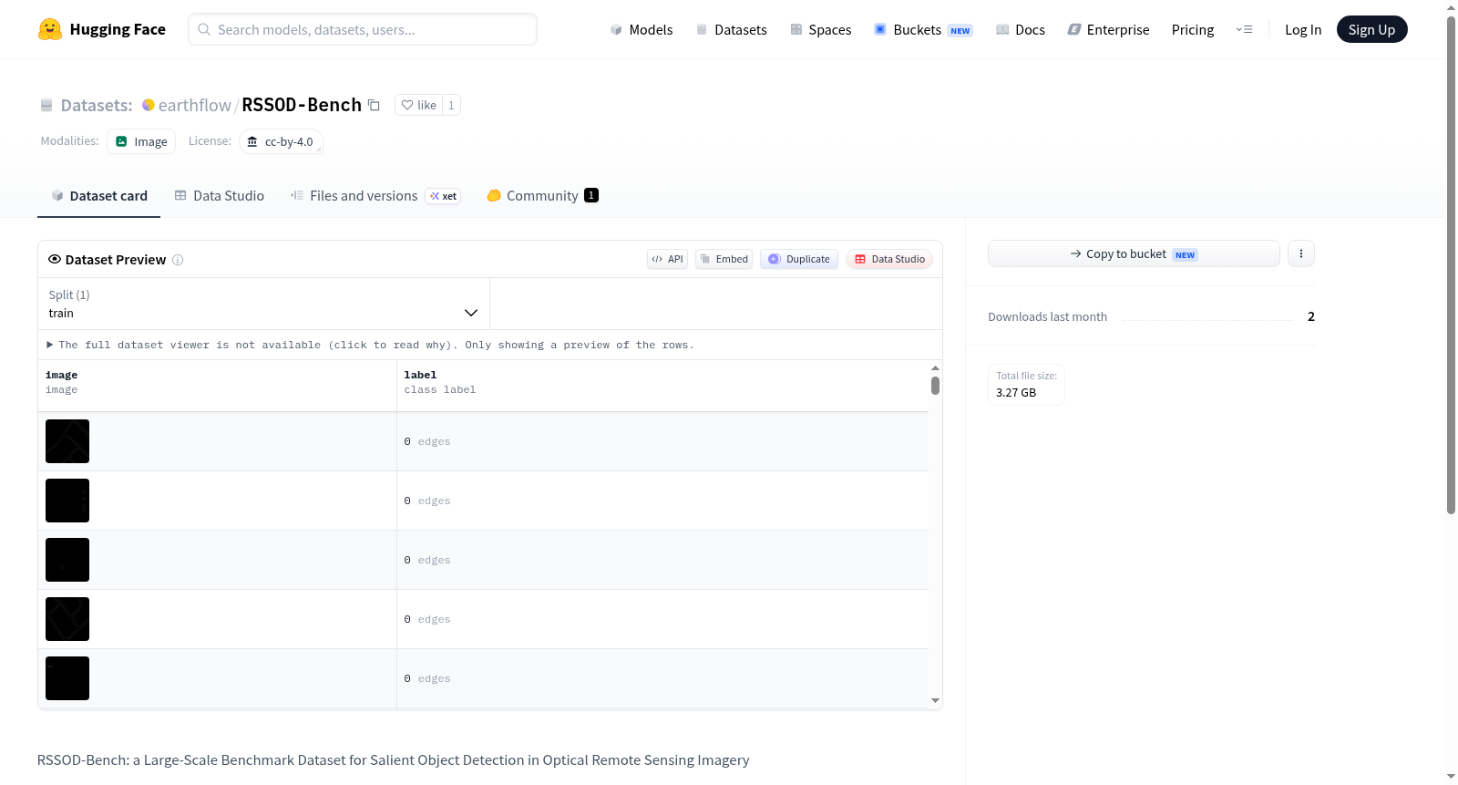Open the navigation overflow menu icon
The height and width of the screenshot is (785, 1458).
tap(1244, 29)
